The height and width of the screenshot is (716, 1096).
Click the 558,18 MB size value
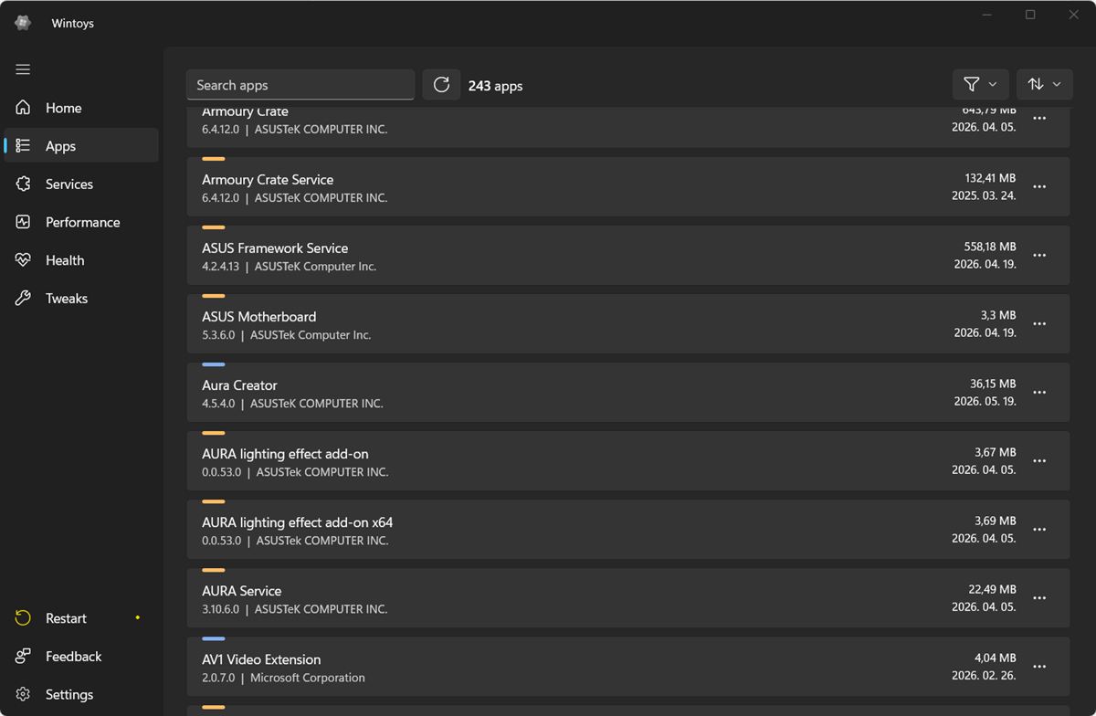click(990, 247)
